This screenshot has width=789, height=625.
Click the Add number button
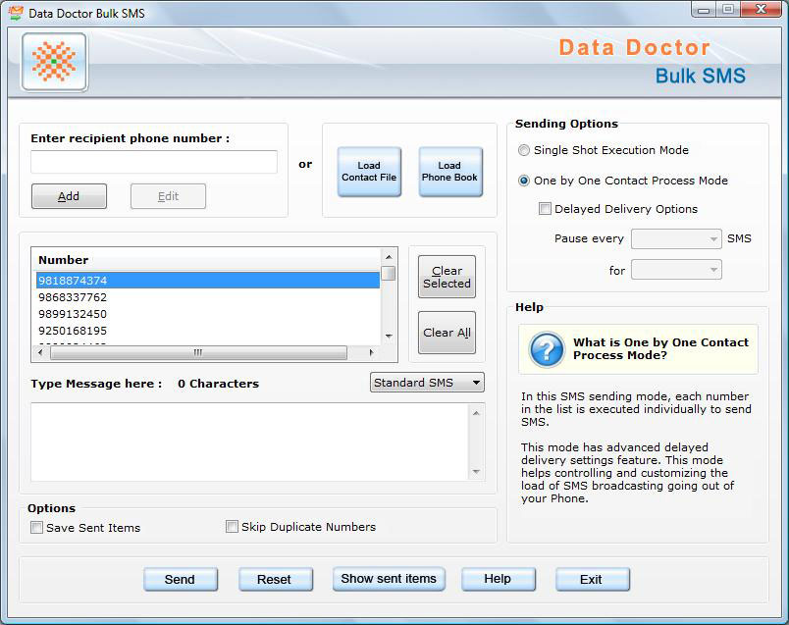click(x=69, y=196)
